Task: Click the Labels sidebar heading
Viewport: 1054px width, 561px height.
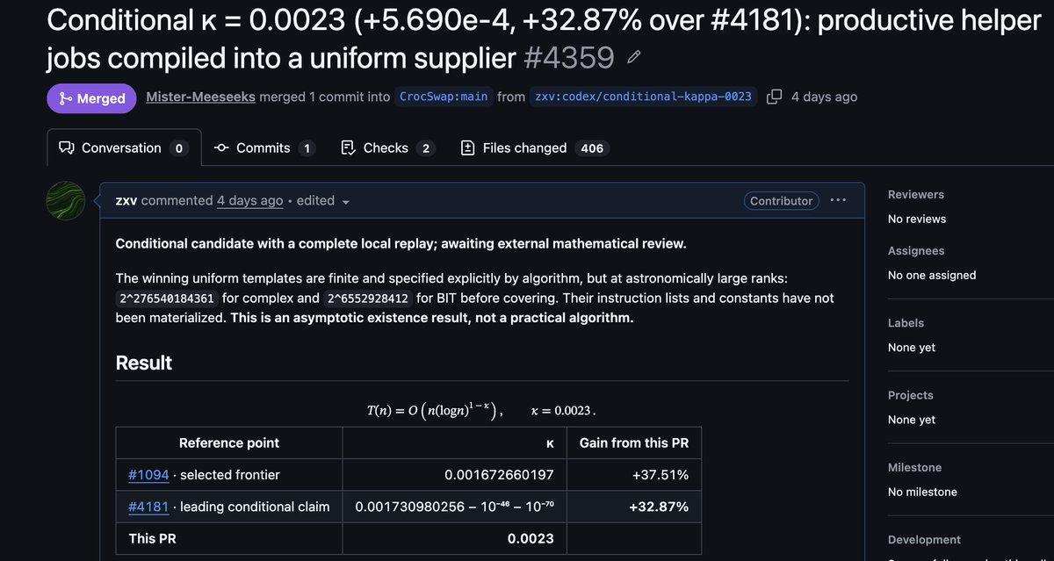Action: tap(906, 322)
